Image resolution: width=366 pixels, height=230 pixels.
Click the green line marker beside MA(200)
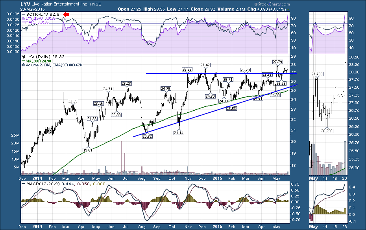tap(23, 61)
